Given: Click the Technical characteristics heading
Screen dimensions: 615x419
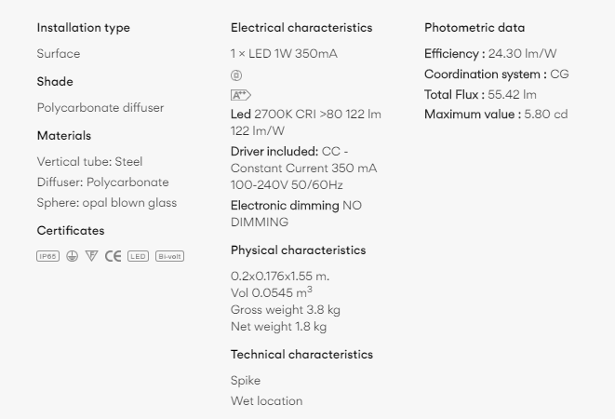Looking at the screenshot, I should coord(301,354).
